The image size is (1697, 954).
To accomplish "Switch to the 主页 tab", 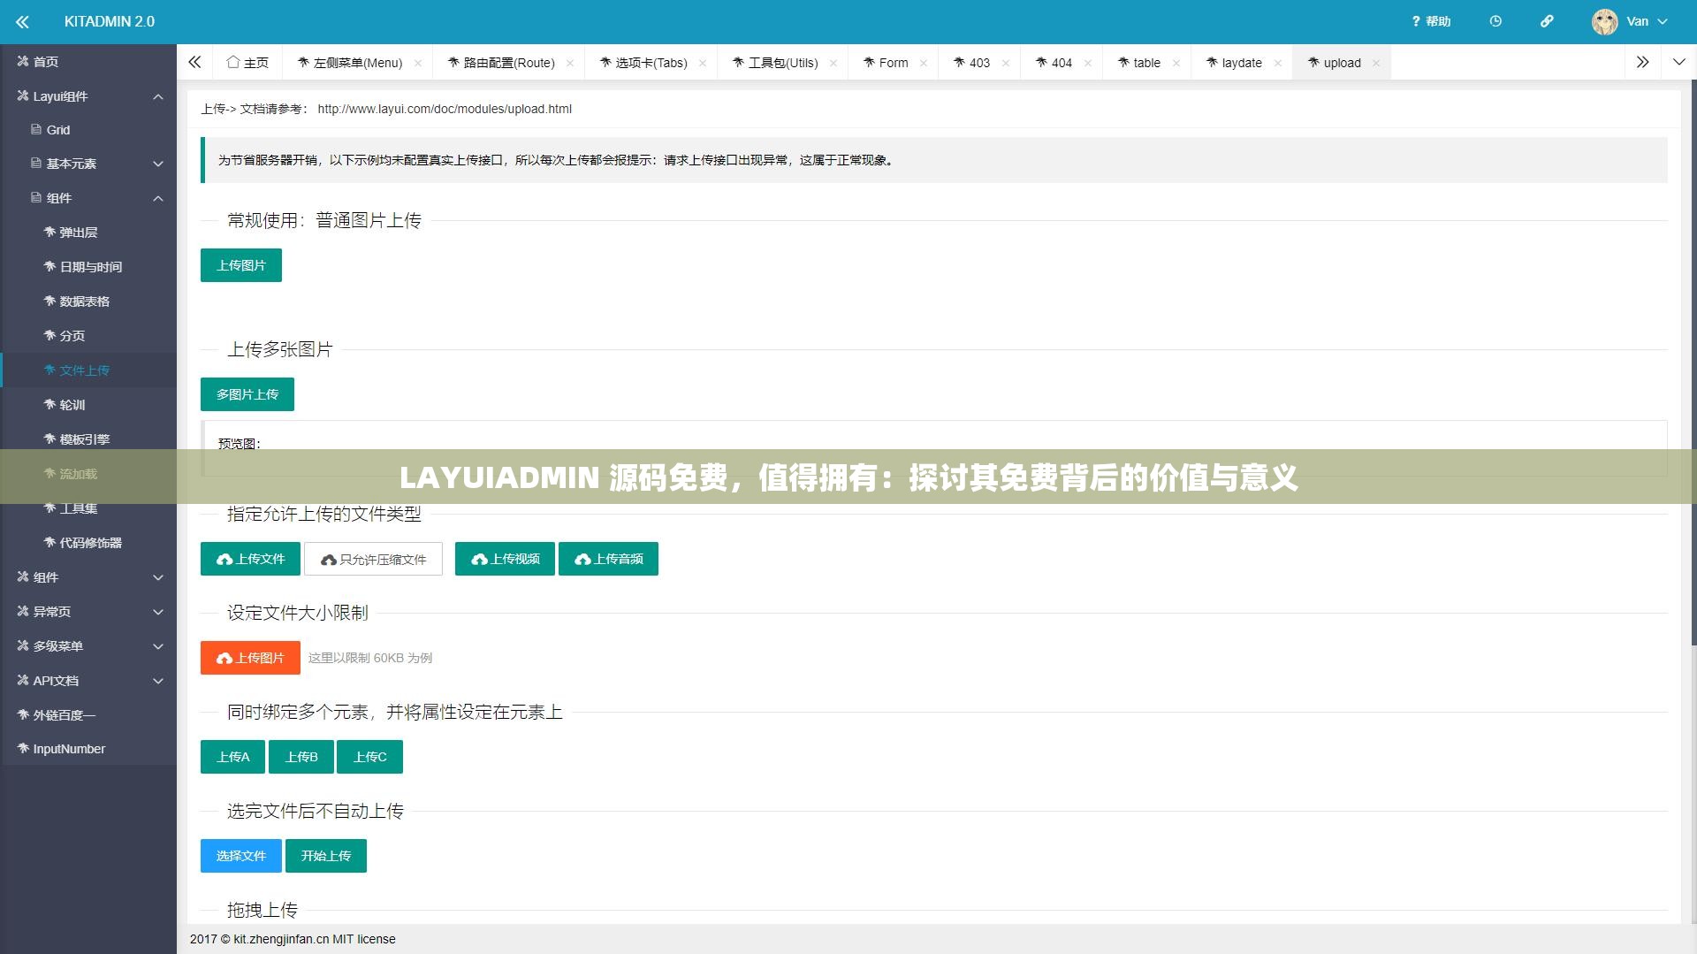I will (x=247, y=63).
